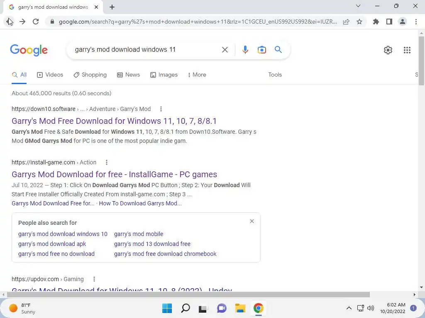Screen dimensions: 425x318
Task: Open the Chrome side panel
Action: coord(389,22)
